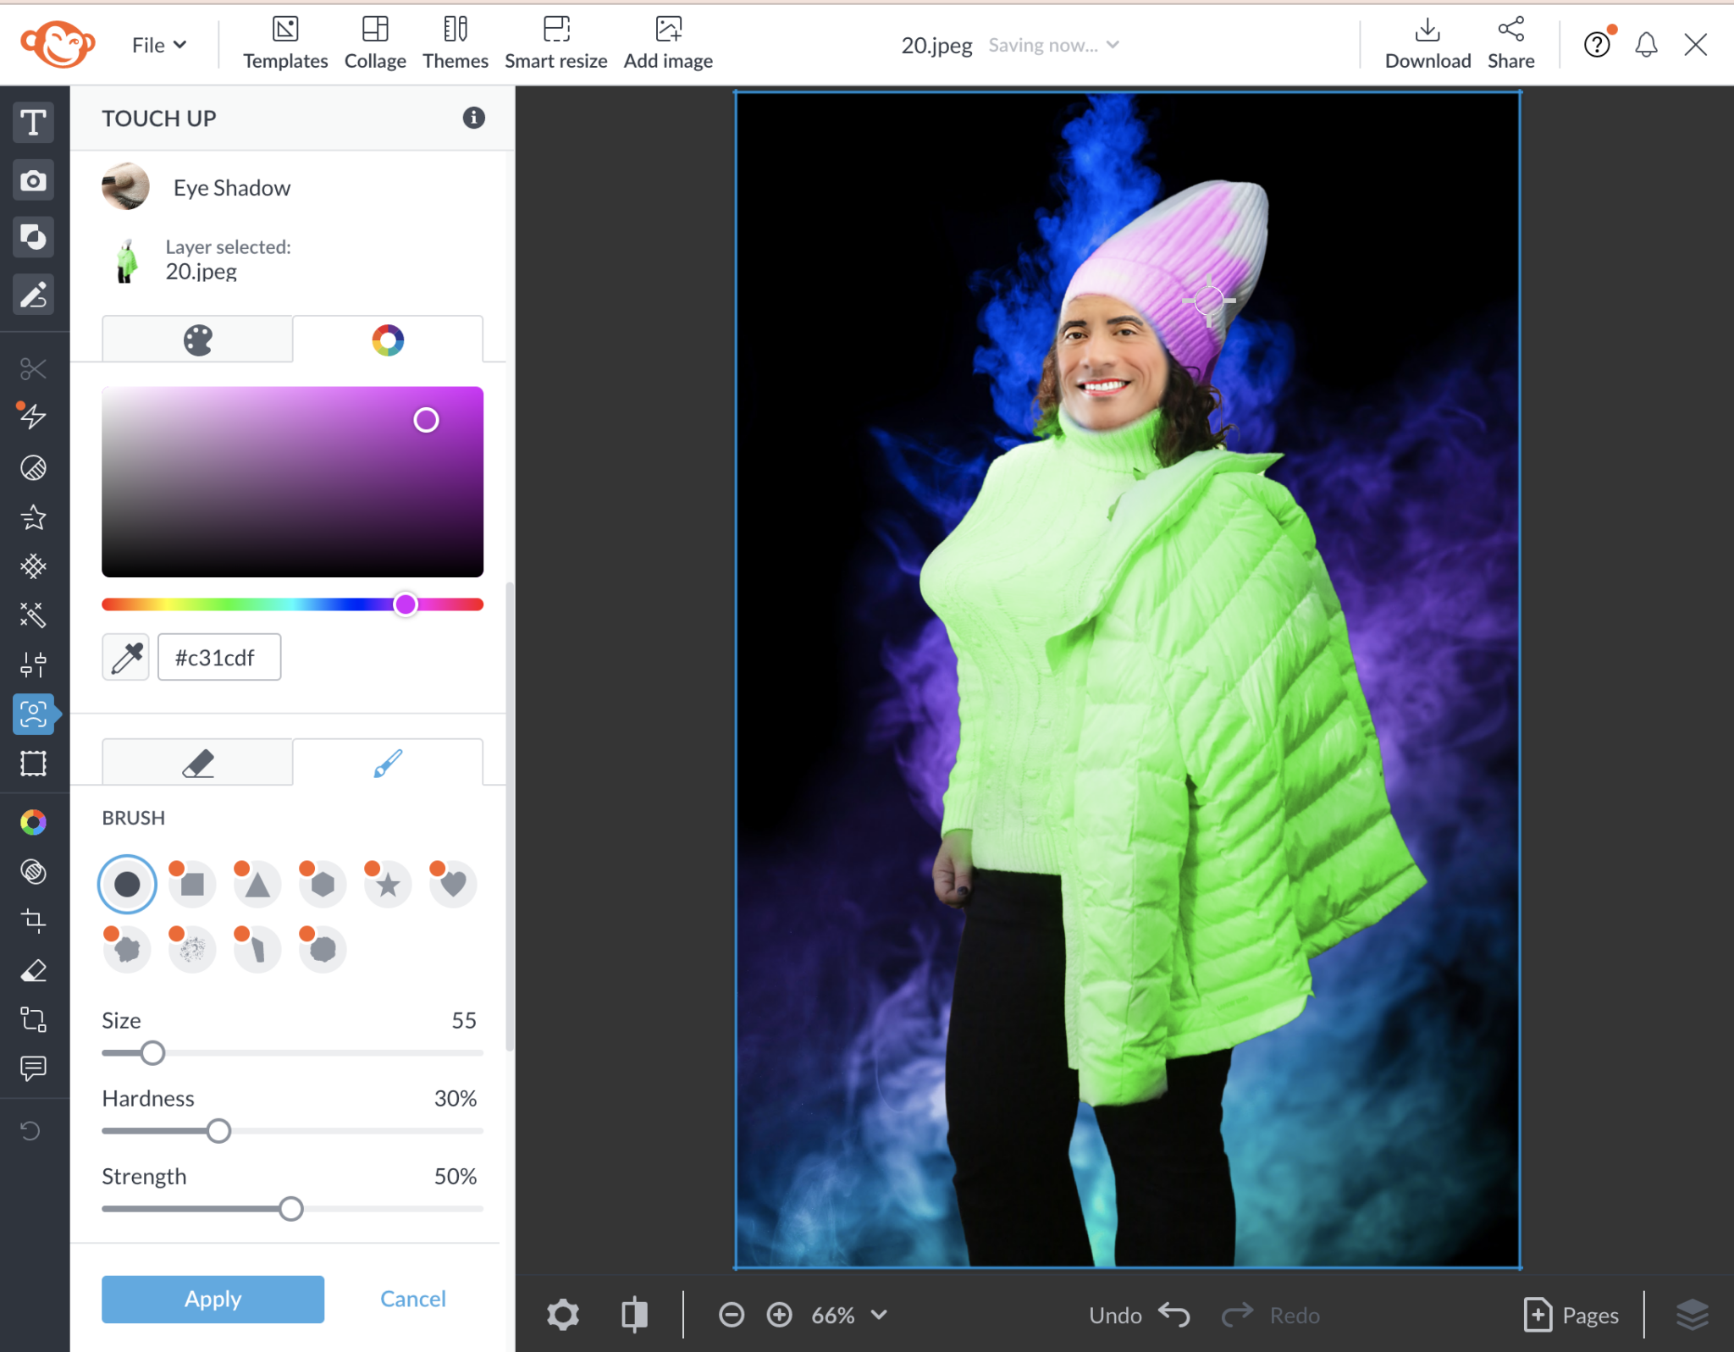Open the Effects panel with the lightning icon
Image resolution: width=1734 pixels, height=1352 pixels.
click(x=34, y=416)
